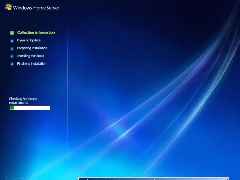
Task: Click the 'Windows Home Server' title text
Action: click(36, 8)
